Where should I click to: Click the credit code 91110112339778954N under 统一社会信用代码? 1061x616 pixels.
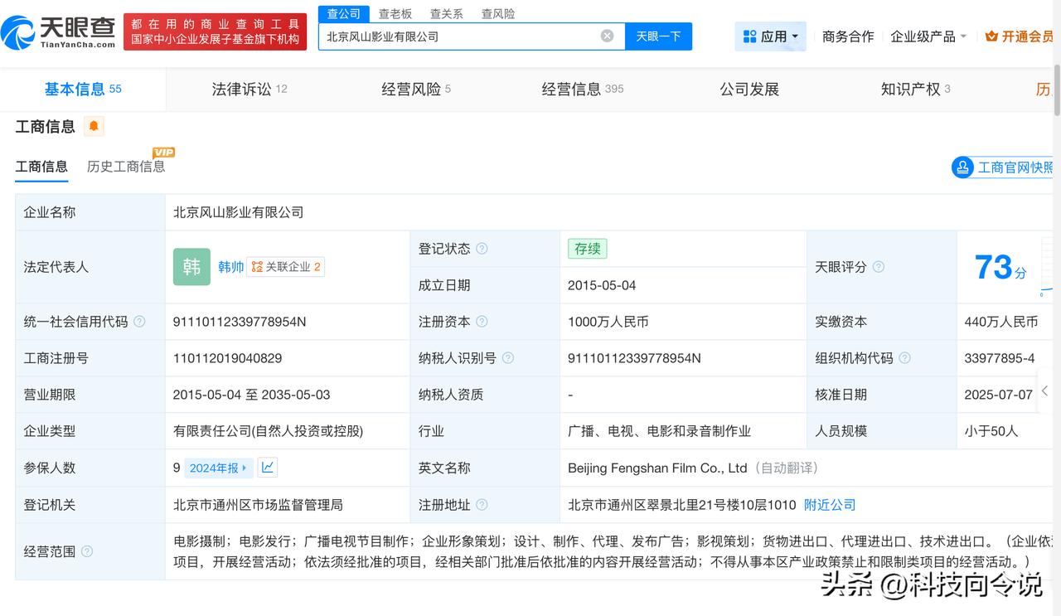(240, 322)
